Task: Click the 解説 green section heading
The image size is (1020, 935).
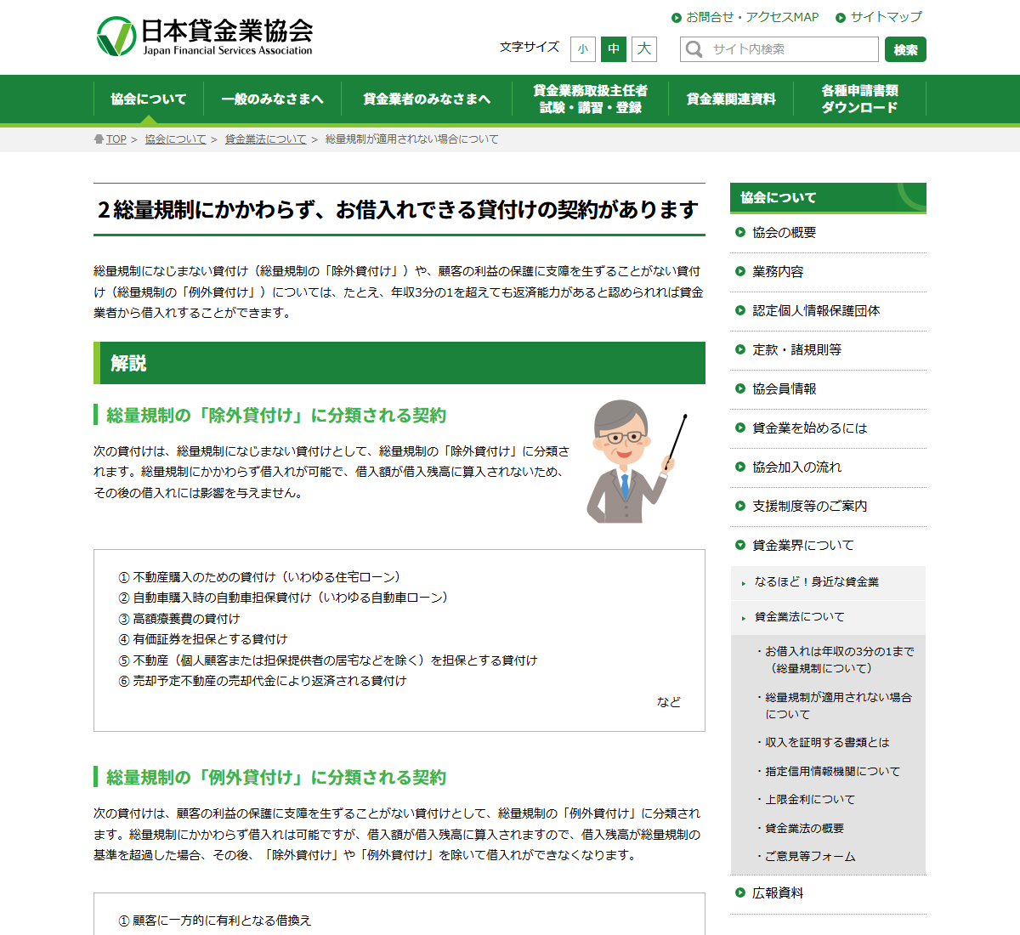Action: tap(399, 363)
